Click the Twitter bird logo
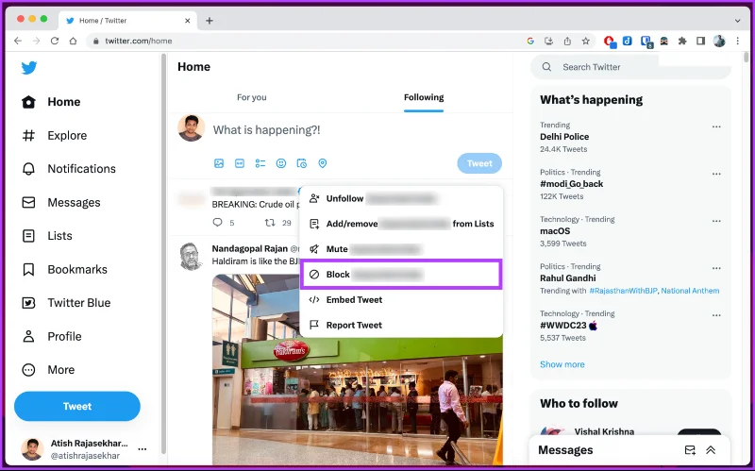Screen dimensions: 755x471 29,67
